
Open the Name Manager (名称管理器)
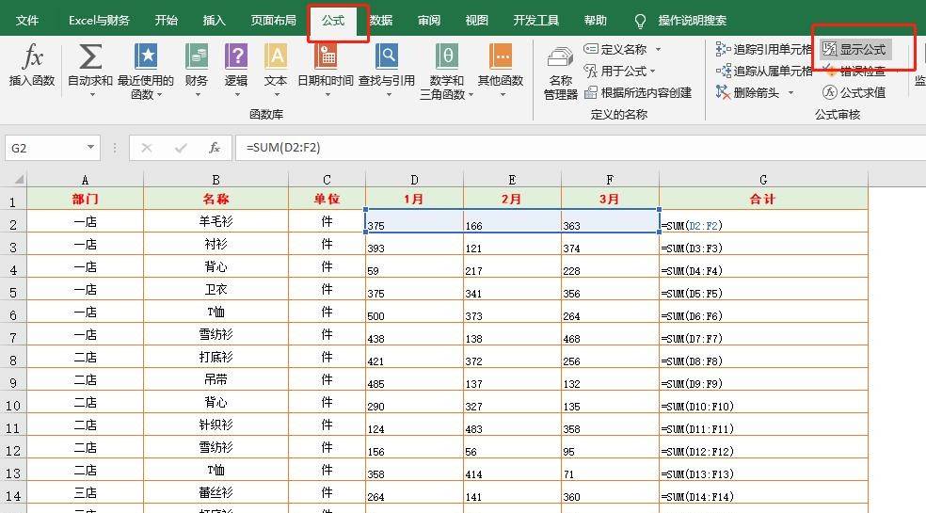point(561,73)
